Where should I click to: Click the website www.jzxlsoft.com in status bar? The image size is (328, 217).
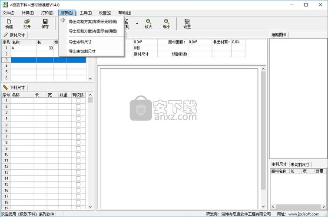304,214
